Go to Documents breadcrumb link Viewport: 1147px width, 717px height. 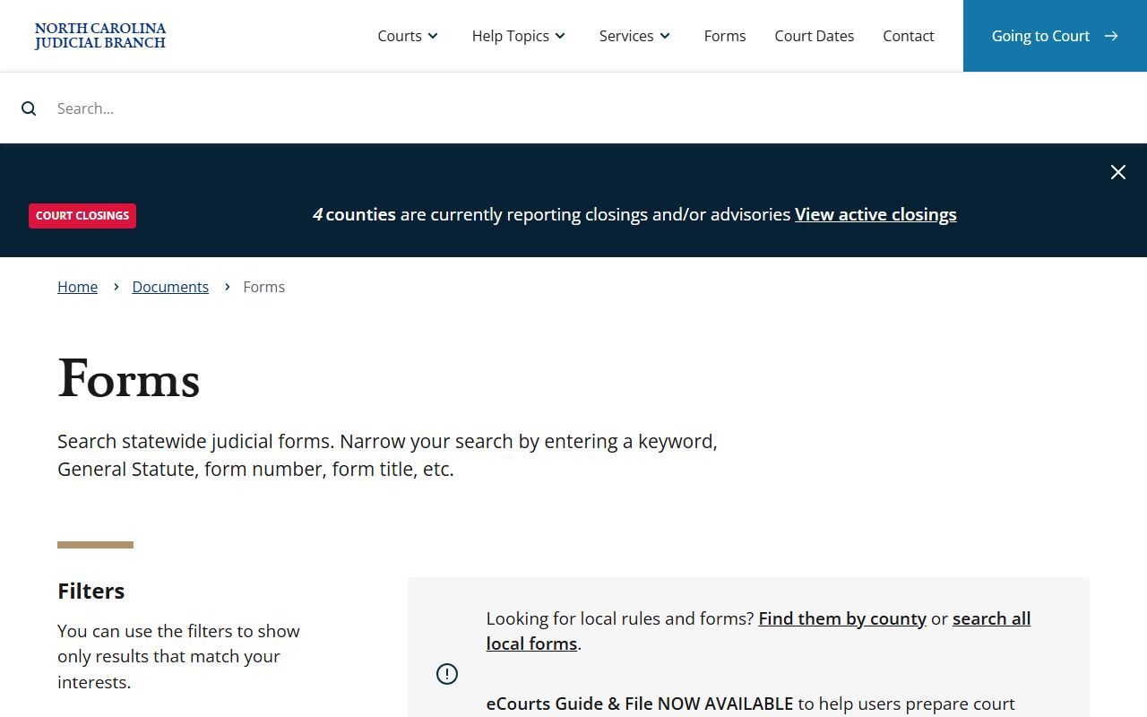170,287
